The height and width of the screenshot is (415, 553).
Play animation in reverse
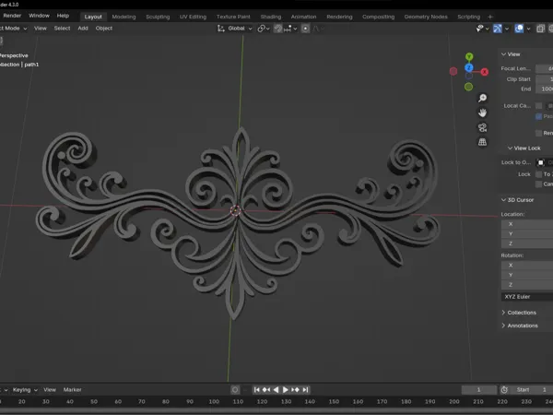(x=276, y=389)
